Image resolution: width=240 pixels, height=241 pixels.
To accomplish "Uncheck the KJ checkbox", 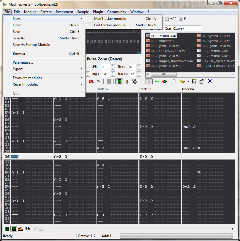I will (181, 19).
